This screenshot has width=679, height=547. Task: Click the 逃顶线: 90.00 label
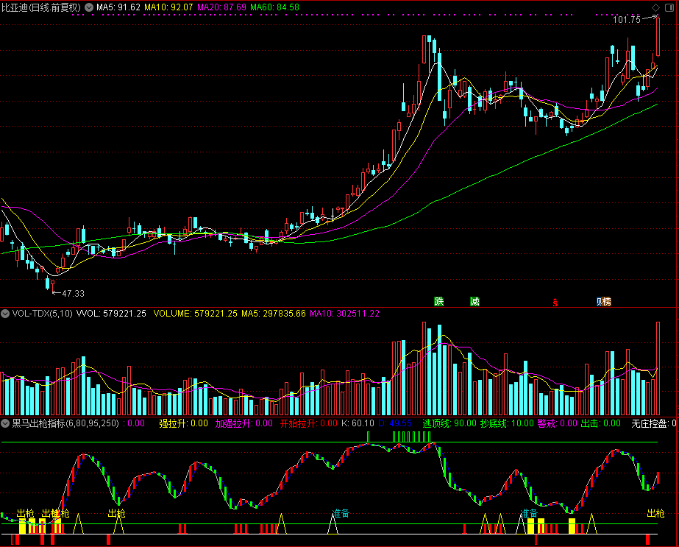(449, 423)
